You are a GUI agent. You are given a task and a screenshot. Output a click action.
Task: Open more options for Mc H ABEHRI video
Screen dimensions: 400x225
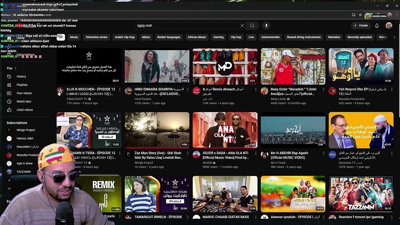(x=324, y=153)
